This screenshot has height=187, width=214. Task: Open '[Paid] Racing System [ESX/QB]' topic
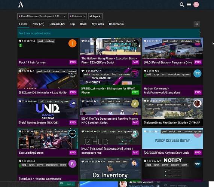point(39,123)
